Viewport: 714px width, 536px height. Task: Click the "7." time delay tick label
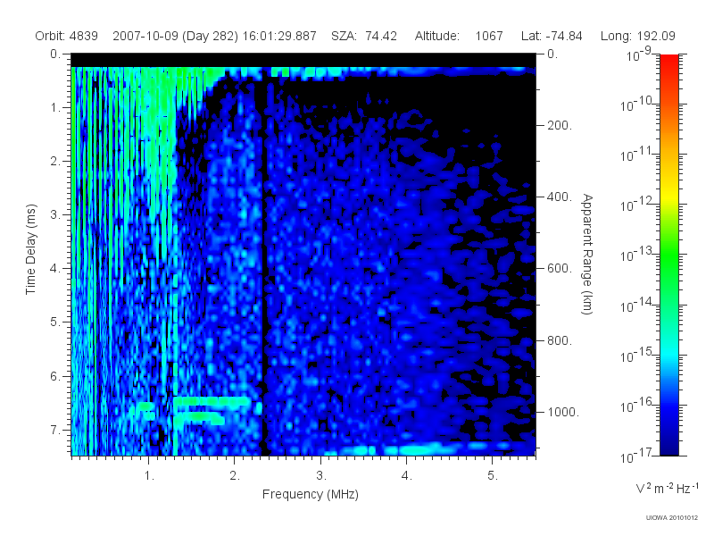click(55, 430)
